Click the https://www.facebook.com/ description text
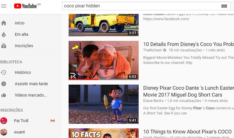234x138 pixels. coord(166,19)
